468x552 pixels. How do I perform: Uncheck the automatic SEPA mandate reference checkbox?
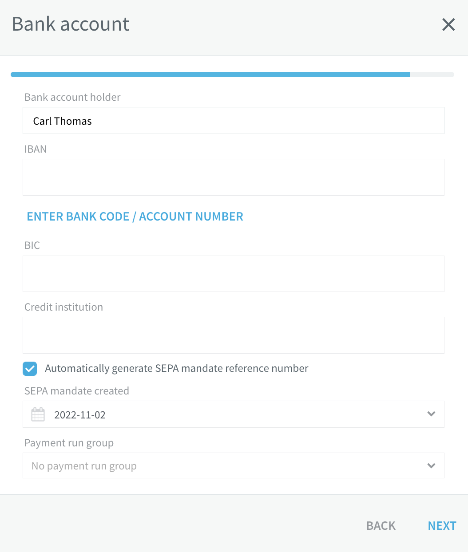click(30, 368)
